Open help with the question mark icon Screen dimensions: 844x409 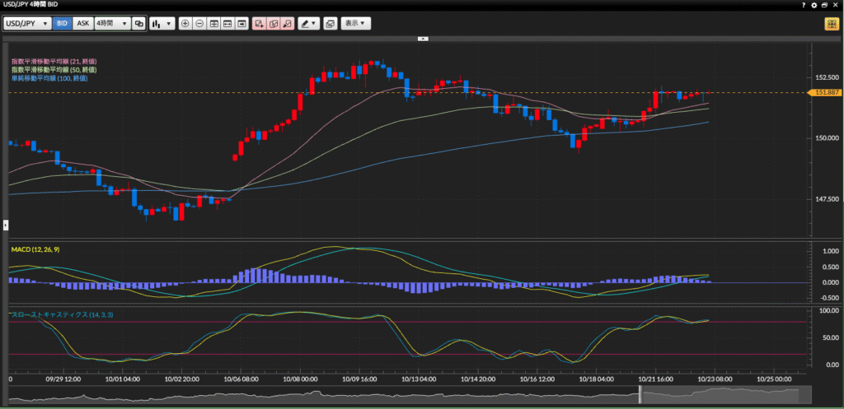point(804,5)
